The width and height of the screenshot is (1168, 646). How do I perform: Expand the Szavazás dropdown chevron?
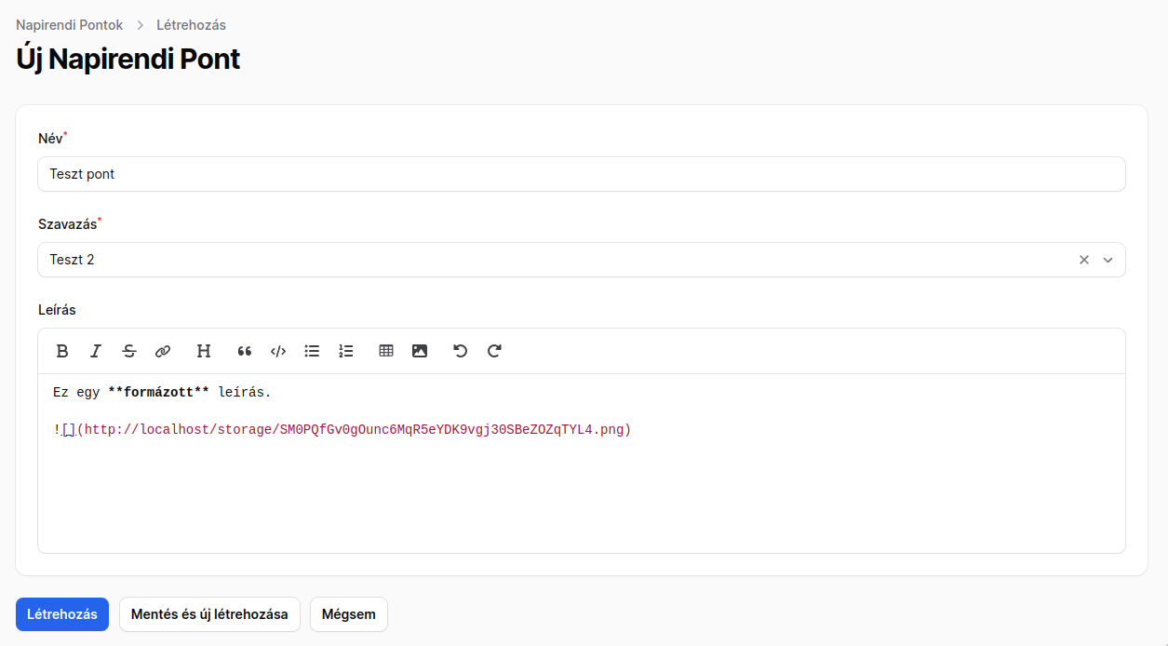1108,260
